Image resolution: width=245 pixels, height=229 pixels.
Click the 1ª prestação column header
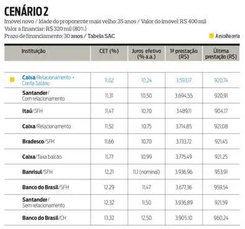coord(183,53)
